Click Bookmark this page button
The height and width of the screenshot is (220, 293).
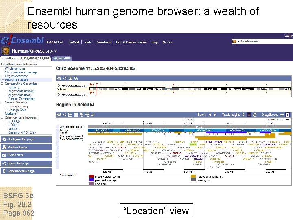(26, 171)
